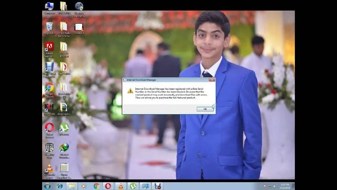This screenshot has width=337, height=190.
Task: Select the Computer desktop icon
Action: (49, 8)
